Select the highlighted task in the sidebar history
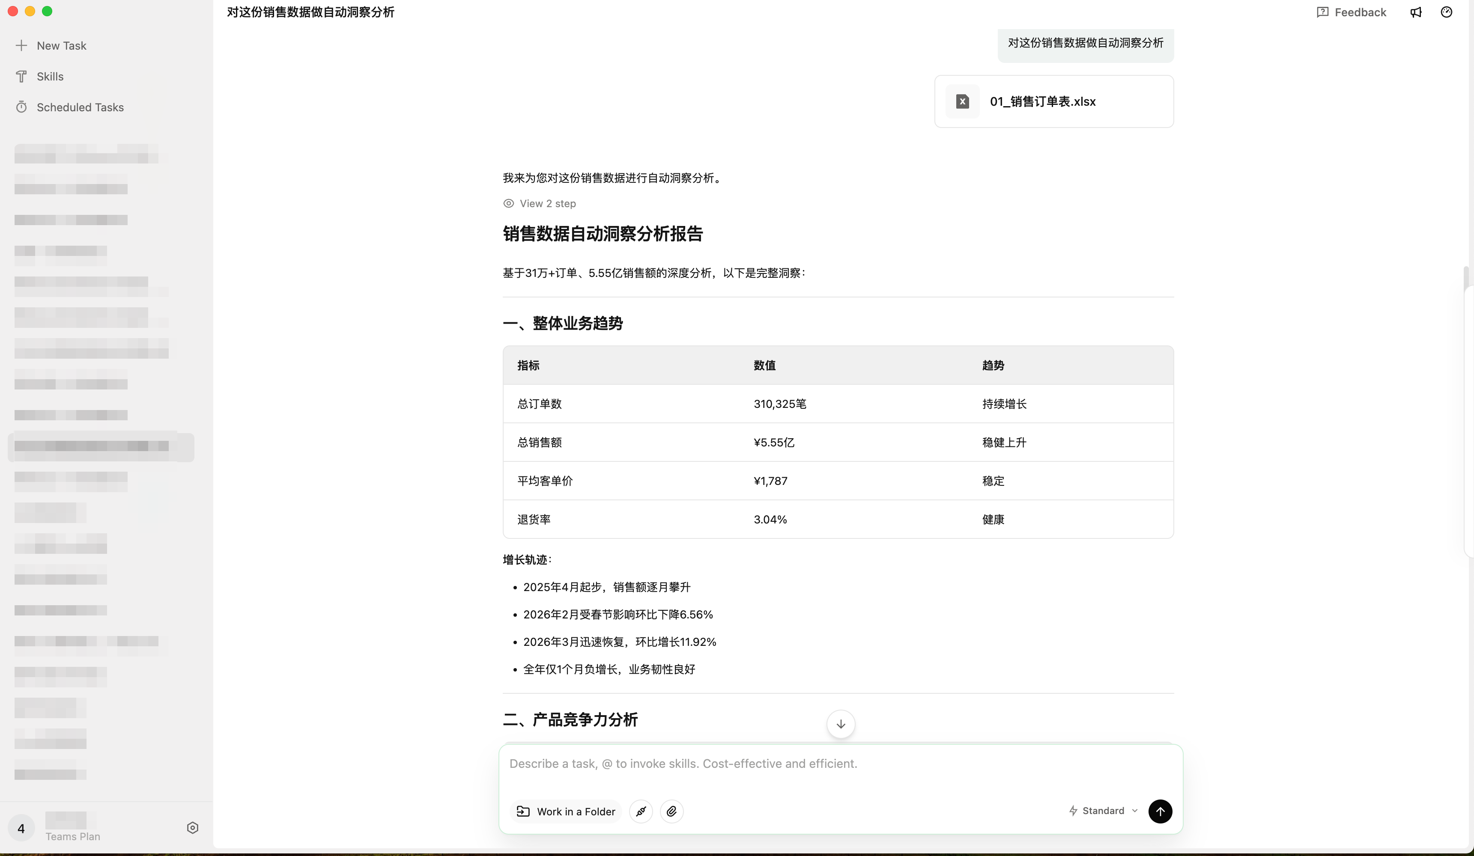The height and width of the screenshot is (856, 1474). 101,447
